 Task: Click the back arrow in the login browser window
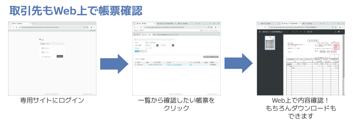point(10,27)
